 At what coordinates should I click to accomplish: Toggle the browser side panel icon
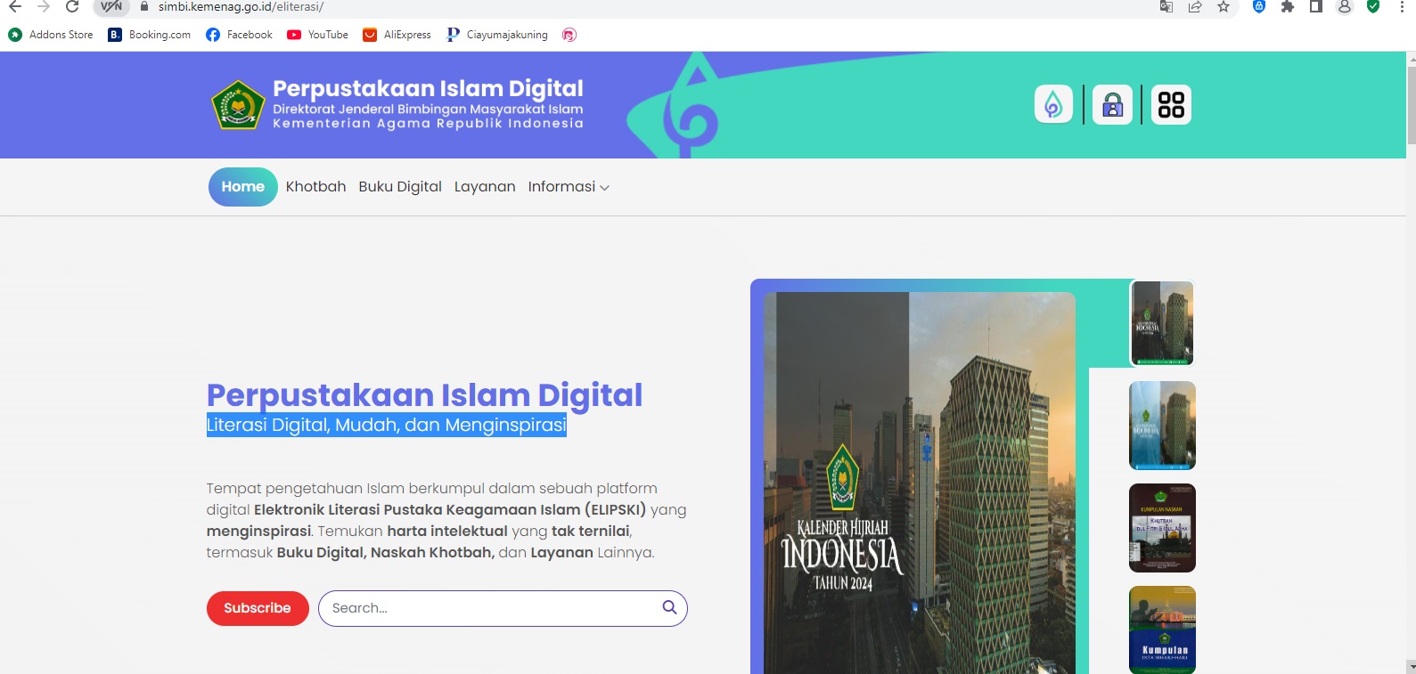tap(1315, 7)
